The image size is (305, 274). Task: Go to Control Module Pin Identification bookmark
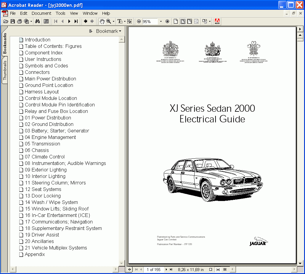[x=60, y=105]
